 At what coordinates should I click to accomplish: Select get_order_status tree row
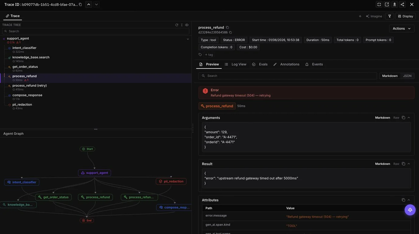point(96,69)
